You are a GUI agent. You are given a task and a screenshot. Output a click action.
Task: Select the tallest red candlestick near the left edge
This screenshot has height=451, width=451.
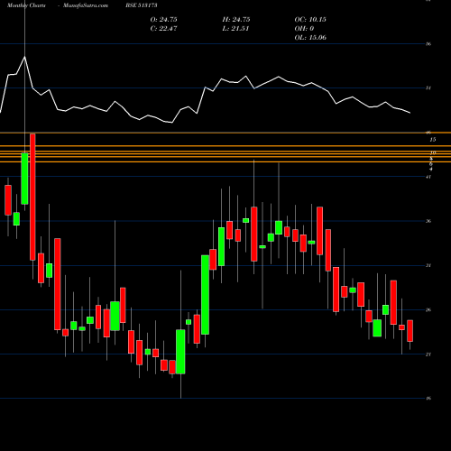(x=32, y=197)
